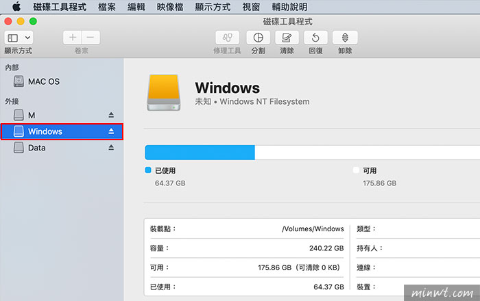Open the 視窗 menu
Image resolution: width=480 pixels, height=301 pixels.
(x=251, y=7)
